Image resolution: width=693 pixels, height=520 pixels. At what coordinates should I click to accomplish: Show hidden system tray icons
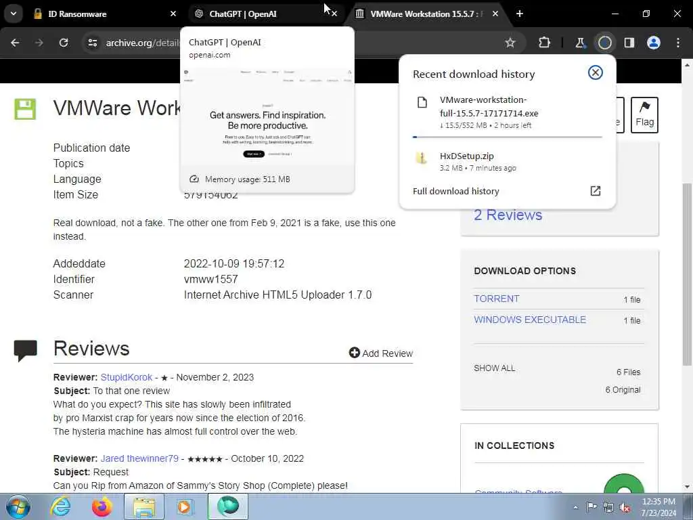click(575, 507)
